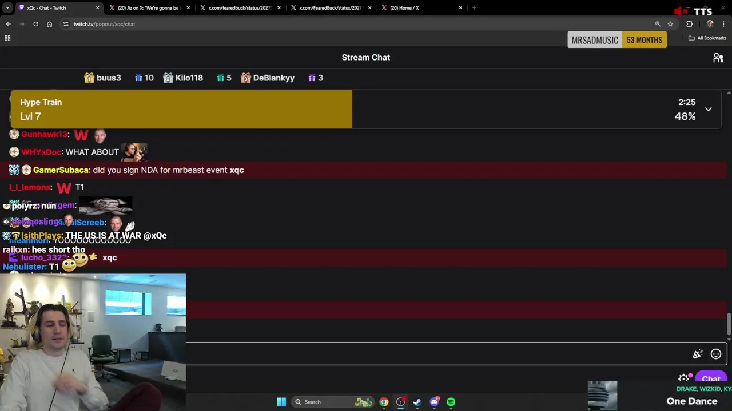Screen dimensions: 732x411
Task: Reload the Twitch chat page
Action: tap(35, 24)
